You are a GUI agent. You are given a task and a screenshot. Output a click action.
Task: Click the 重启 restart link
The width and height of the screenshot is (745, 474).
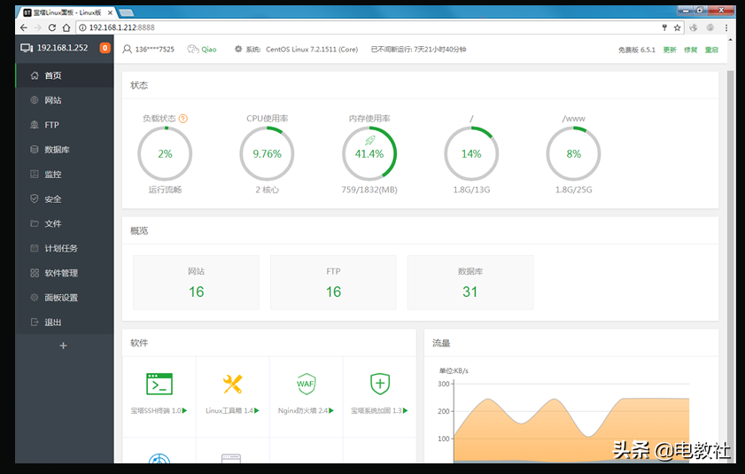point(711,50)
